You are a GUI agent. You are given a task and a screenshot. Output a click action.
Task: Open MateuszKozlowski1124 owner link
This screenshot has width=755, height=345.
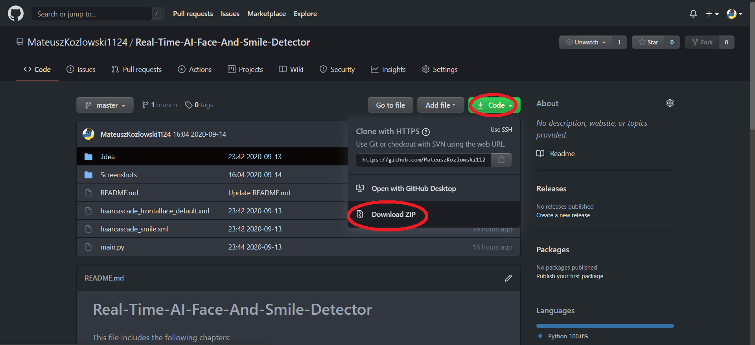point(77,42)
